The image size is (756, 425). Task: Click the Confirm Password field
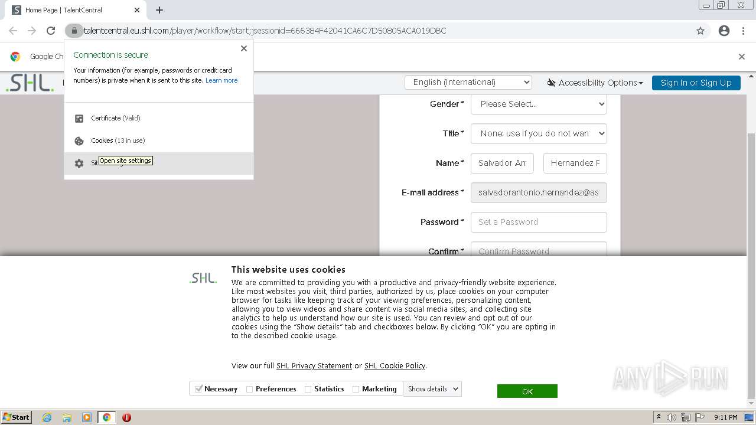point(539,250)
